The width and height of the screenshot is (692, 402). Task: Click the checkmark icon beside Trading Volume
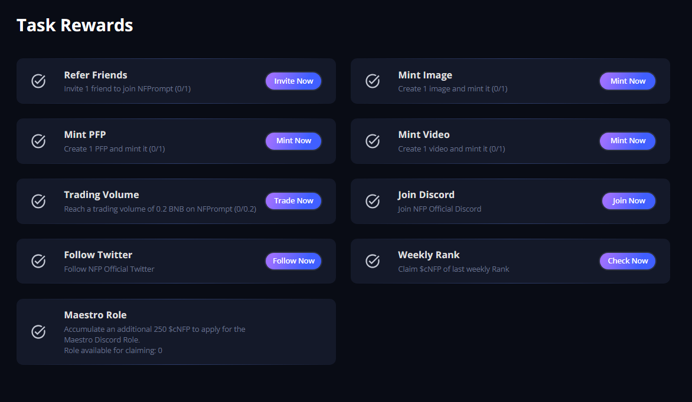click(x=38, y=201)
